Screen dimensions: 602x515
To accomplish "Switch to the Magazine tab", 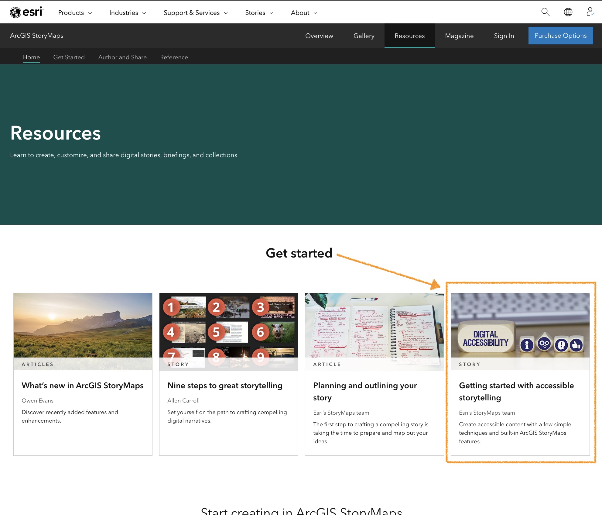I will [459, 36].
